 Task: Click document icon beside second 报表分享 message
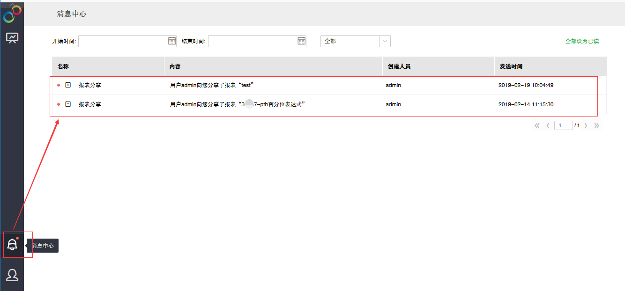67,104
